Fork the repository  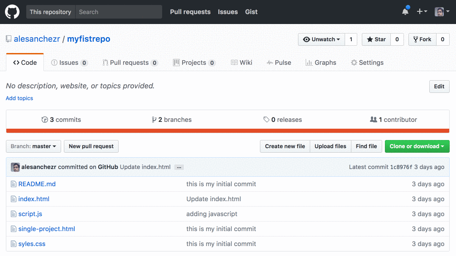[x=422, y=39]
